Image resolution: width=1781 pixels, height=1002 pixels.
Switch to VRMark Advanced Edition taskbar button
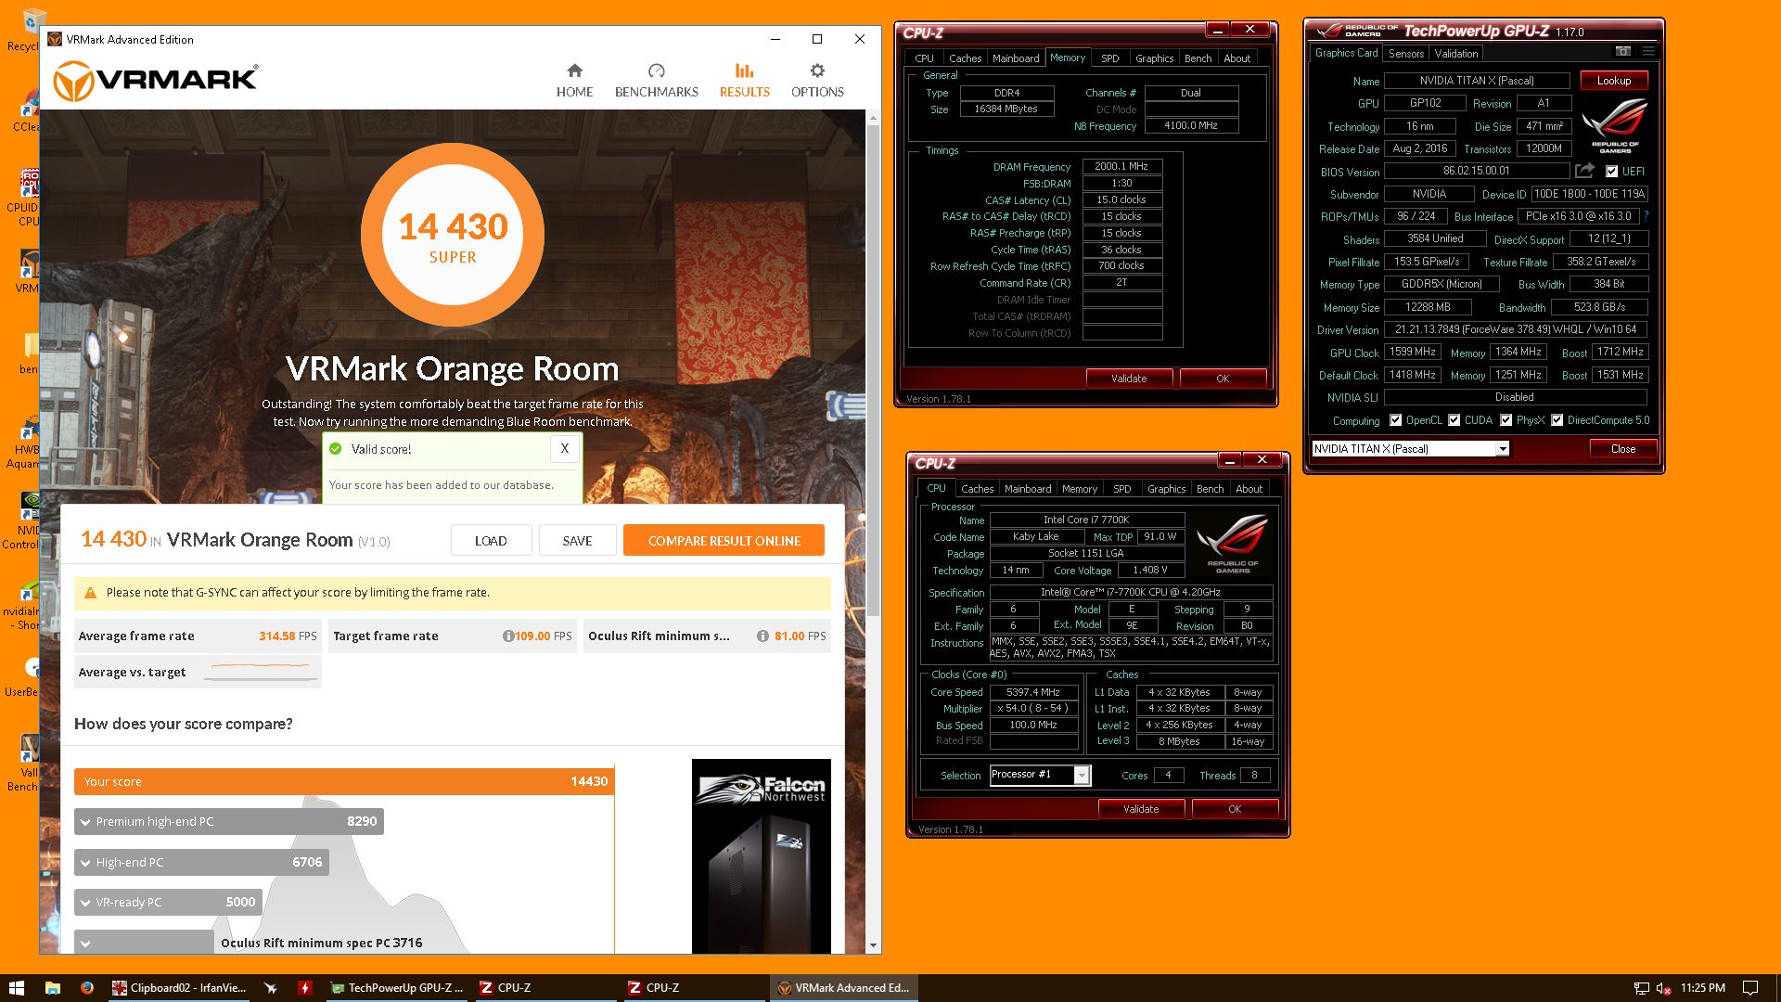click(x=843, y=988)
